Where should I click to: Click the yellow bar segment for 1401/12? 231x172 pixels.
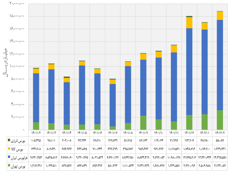pos(189,23)
